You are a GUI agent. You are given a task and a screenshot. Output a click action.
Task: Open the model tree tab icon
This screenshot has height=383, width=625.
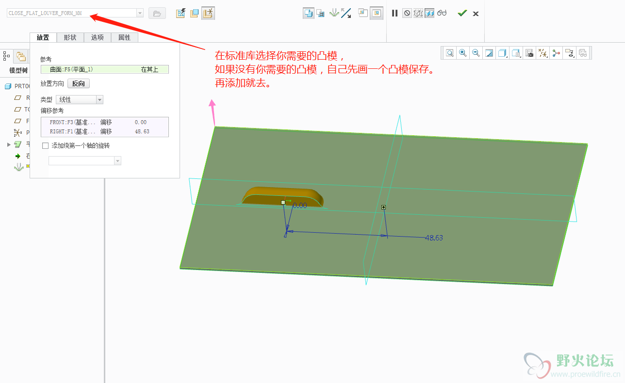tap(6, 56)
